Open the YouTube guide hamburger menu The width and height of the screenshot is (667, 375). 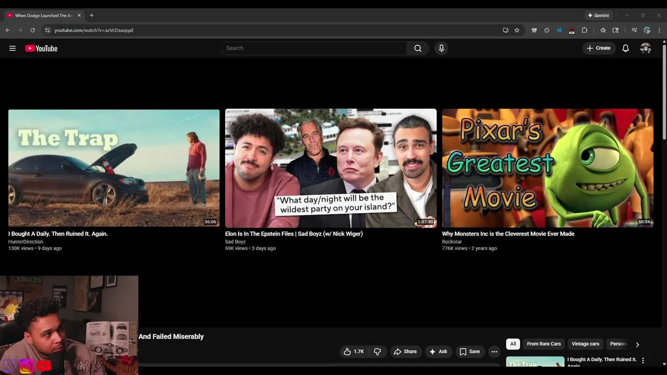13,48
